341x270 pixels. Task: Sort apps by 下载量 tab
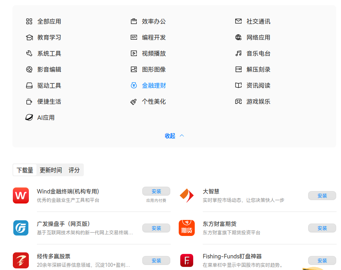25,170
